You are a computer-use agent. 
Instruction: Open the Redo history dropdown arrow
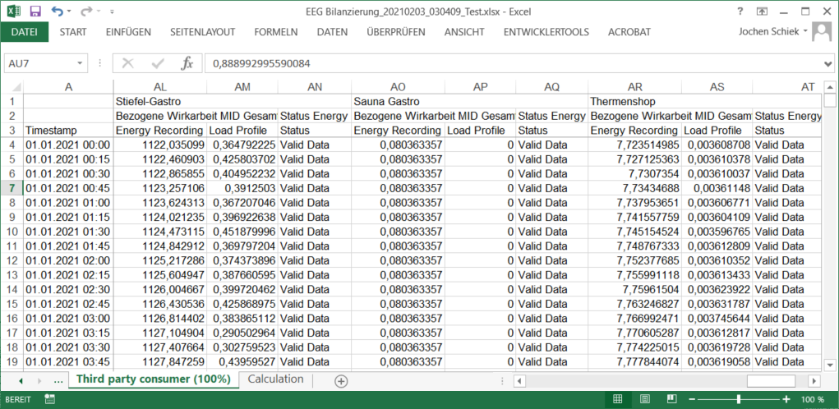pyautogui.click(x=98, y=11)
